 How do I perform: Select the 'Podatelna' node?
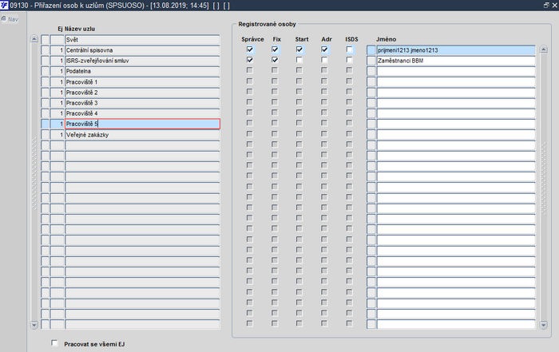coord(142,71)
